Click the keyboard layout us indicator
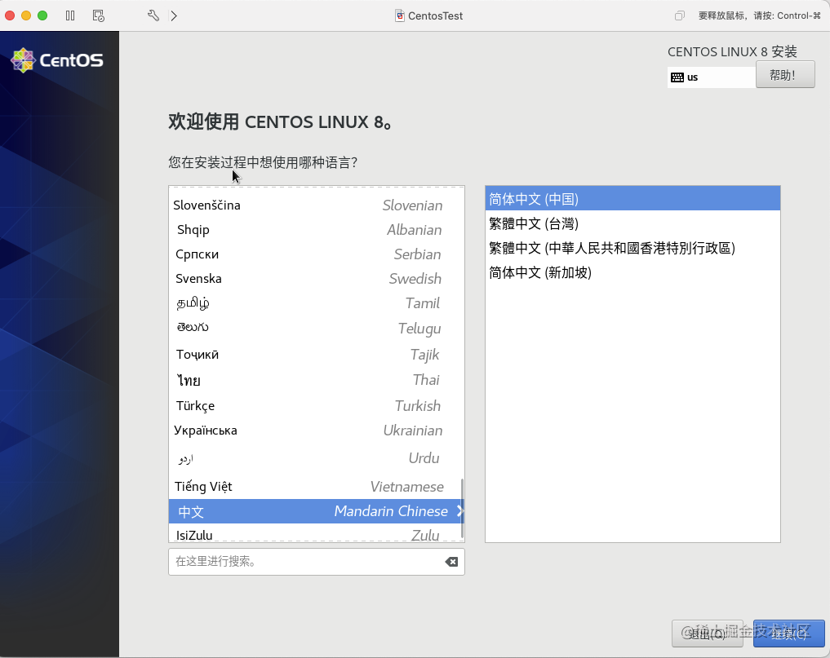Screen dimensions: 830x658 (x=711, y=77)
